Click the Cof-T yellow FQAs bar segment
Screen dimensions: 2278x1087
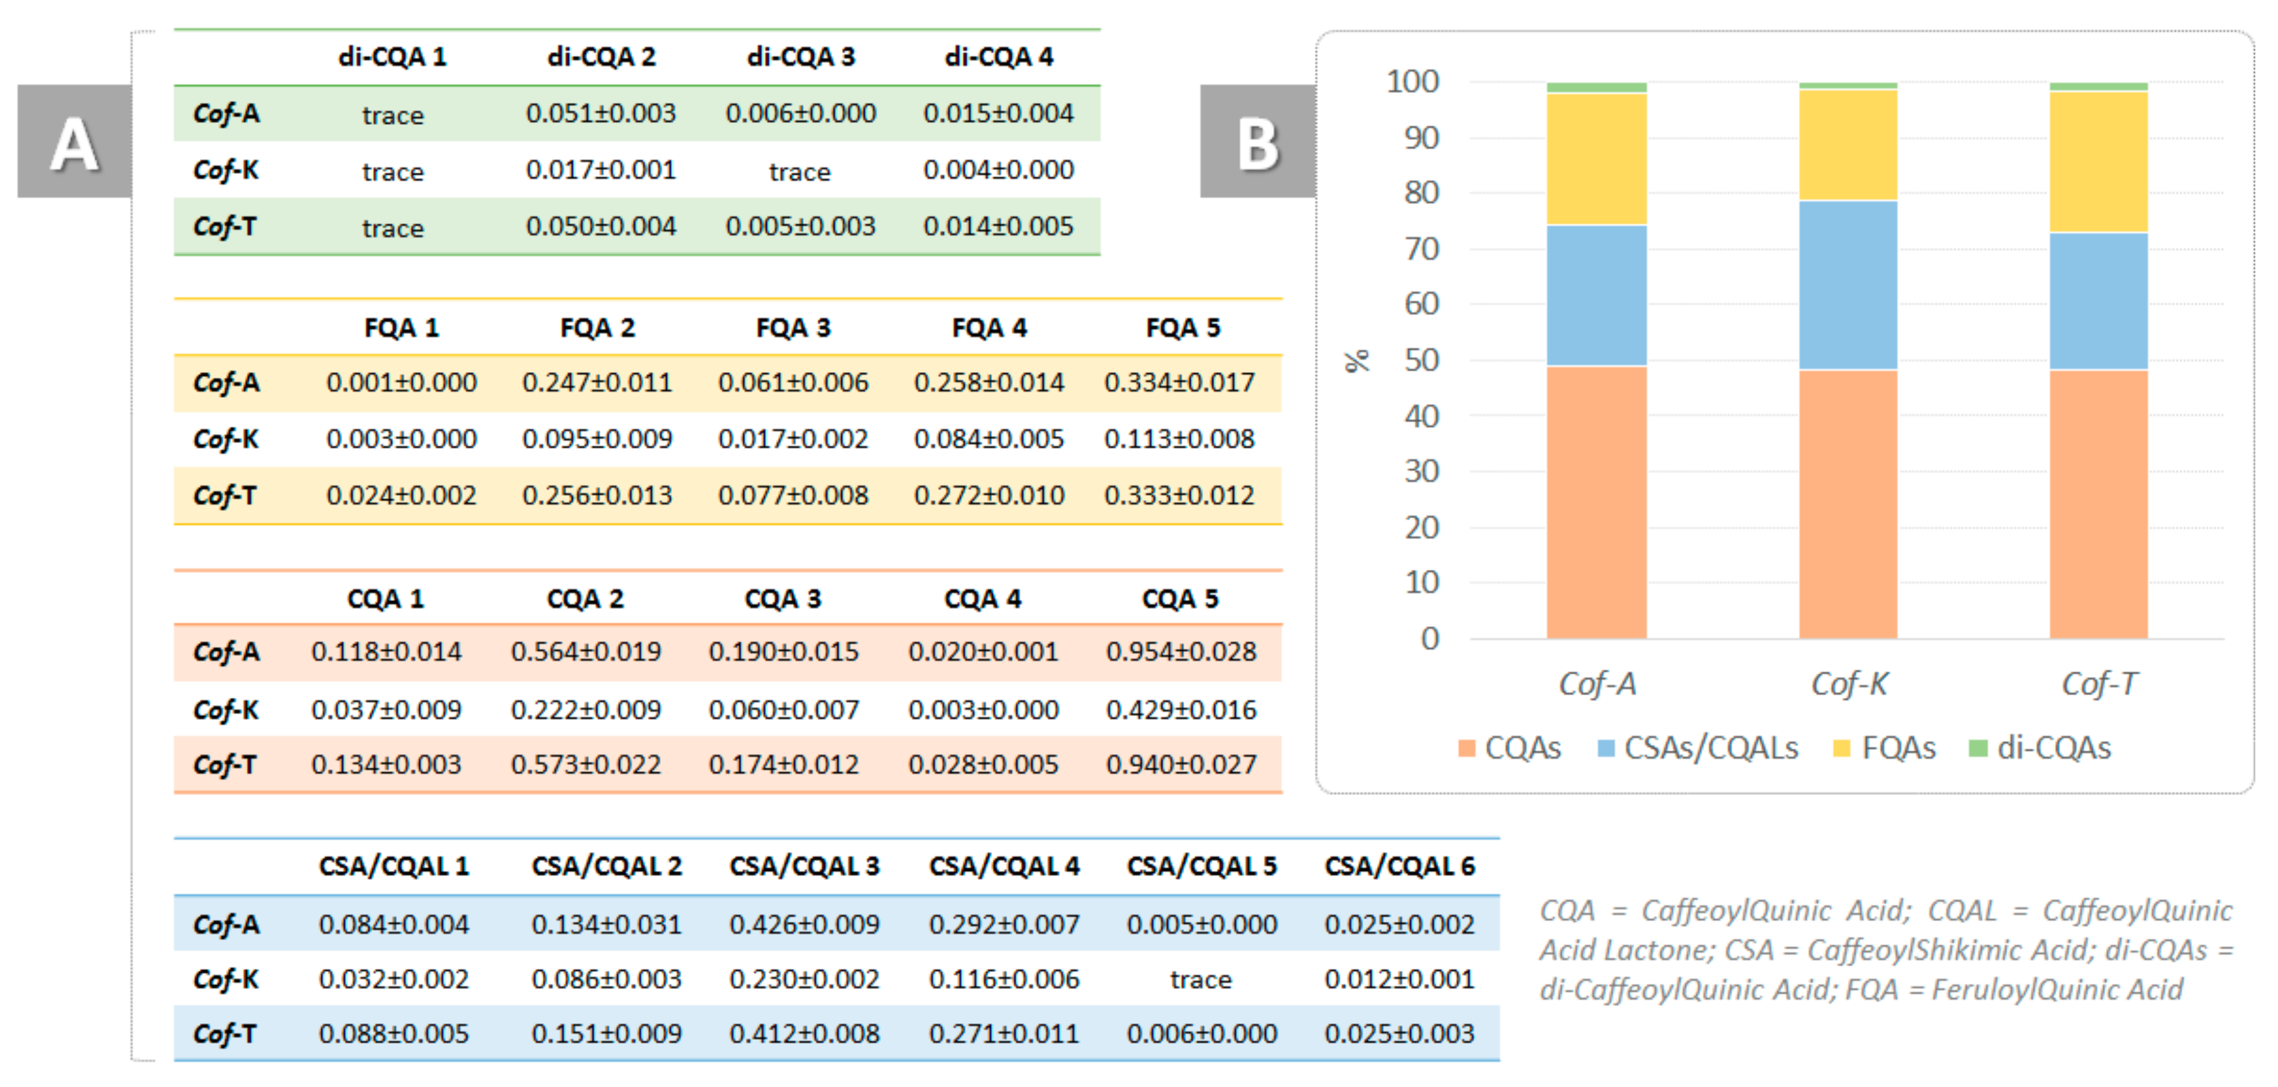[2099, 162]
